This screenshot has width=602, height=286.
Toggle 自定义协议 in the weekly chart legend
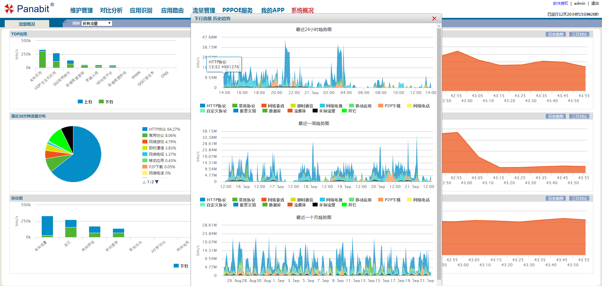[x=214, y=205]
